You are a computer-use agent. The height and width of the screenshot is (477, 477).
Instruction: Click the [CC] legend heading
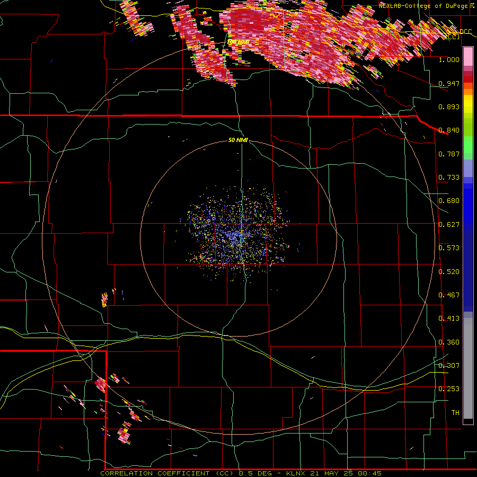(454, 37)
